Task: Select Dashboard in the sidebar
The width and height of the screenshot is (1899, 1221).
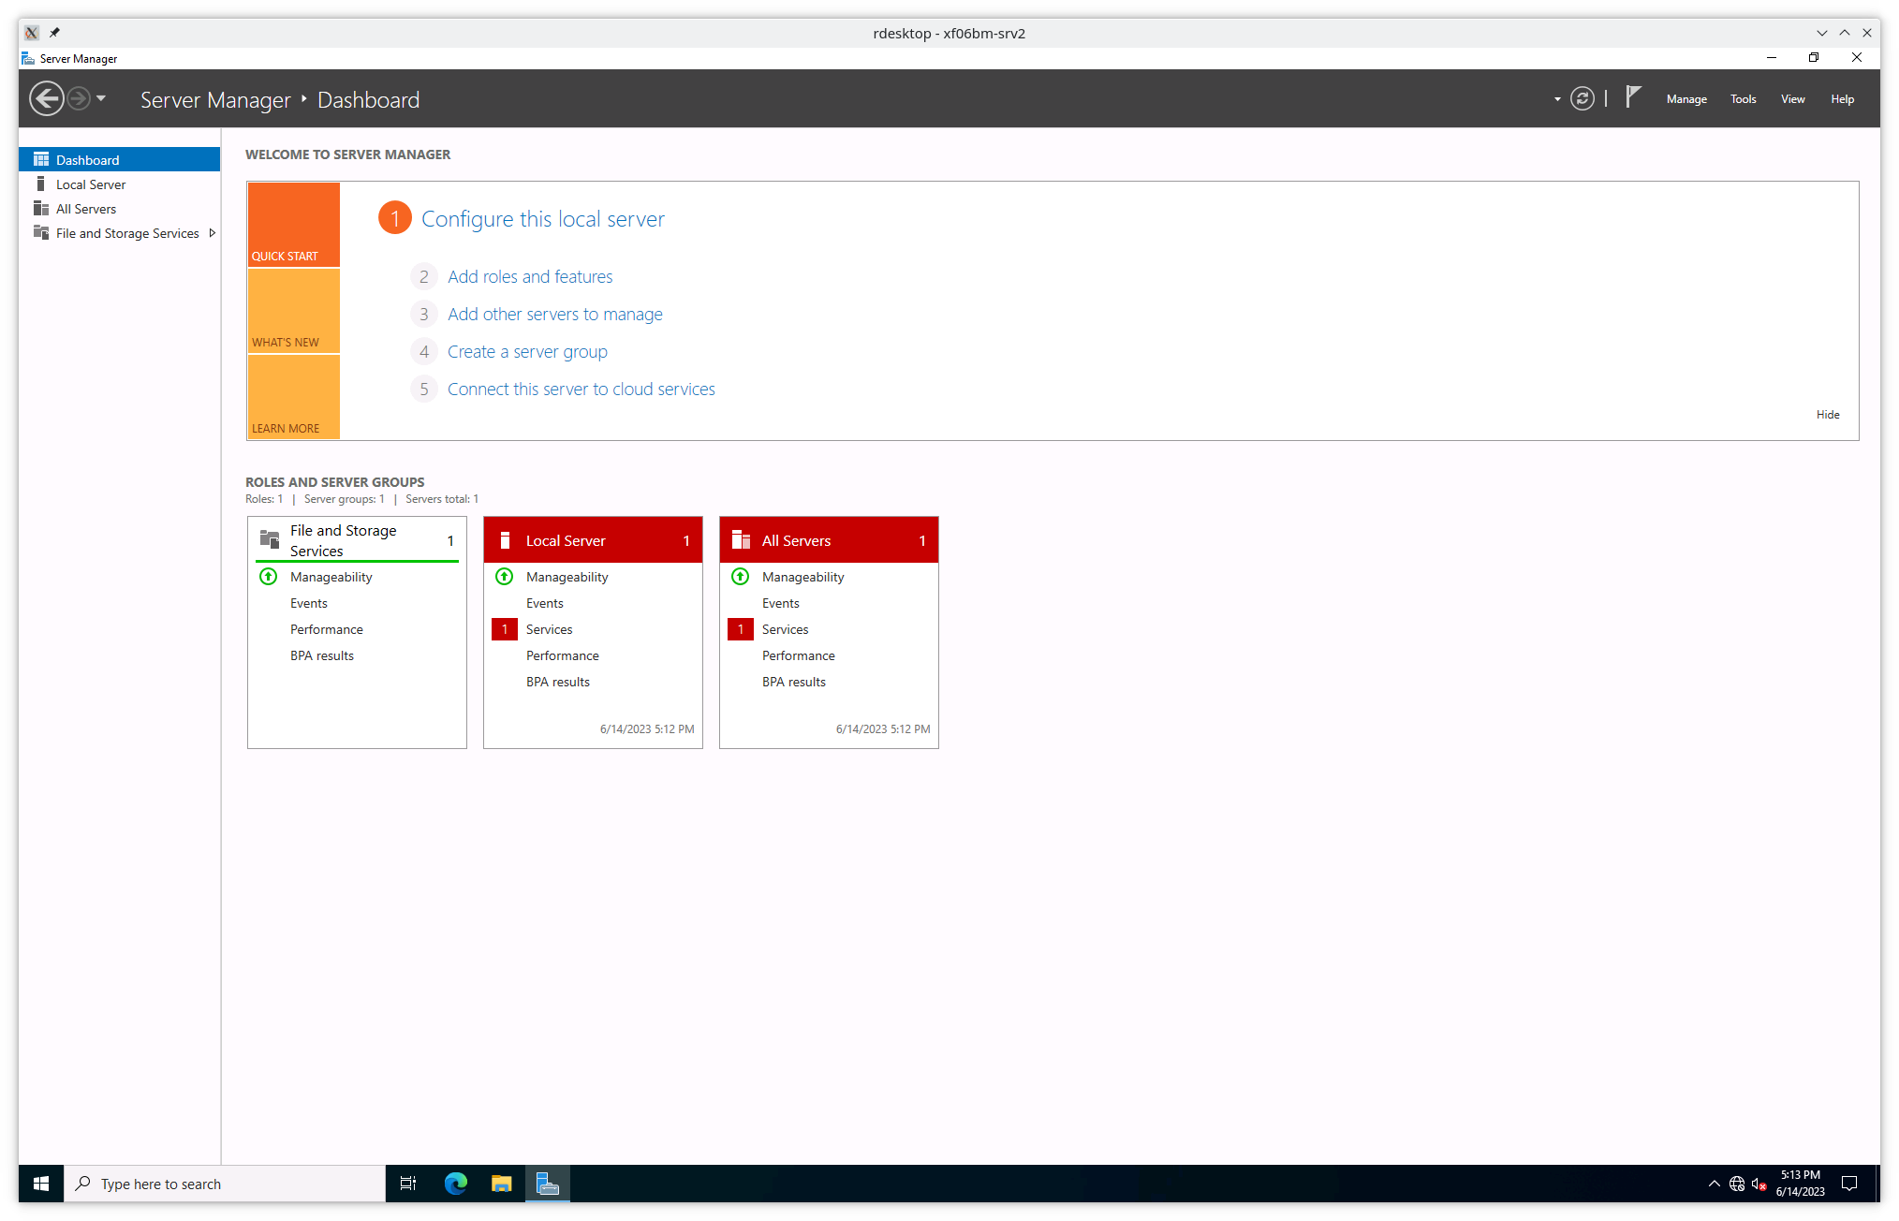Action: click(x=120, y=159)
